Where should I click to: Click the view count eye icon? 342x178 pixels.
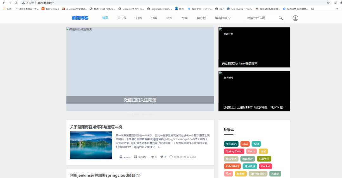click(x=152, y=157)
